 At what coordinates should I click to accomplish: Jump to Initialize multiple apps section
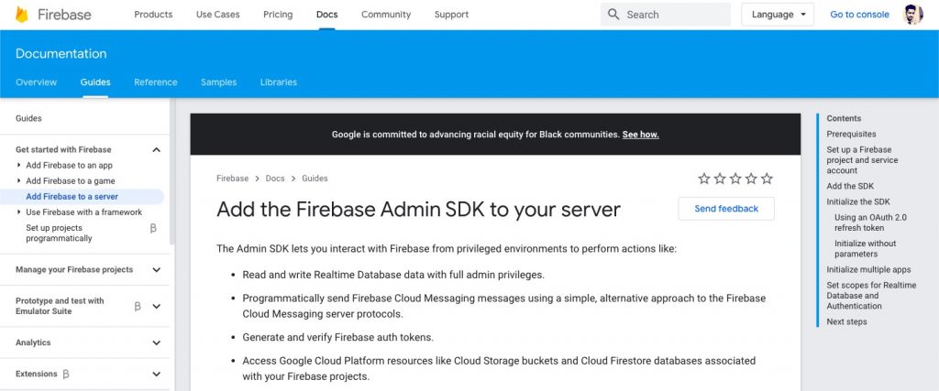(869, 269)
